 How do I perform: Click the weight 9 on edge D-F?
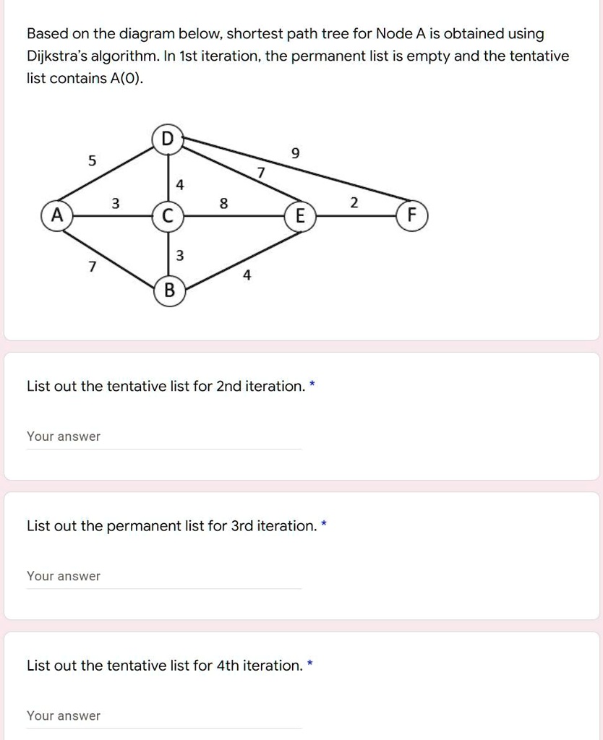tap(296, 152)
